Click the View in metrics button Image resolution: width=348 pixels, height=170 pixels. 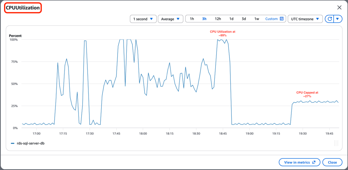[x=300, y=162]
